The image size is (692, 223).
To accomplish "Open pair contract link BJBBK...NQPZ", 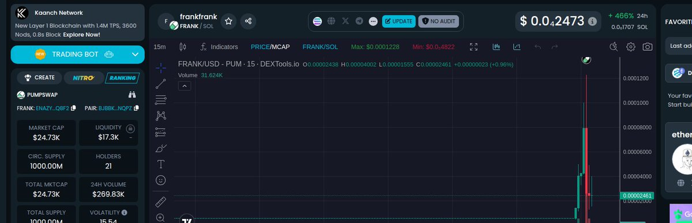I will [x=115, y=108].
